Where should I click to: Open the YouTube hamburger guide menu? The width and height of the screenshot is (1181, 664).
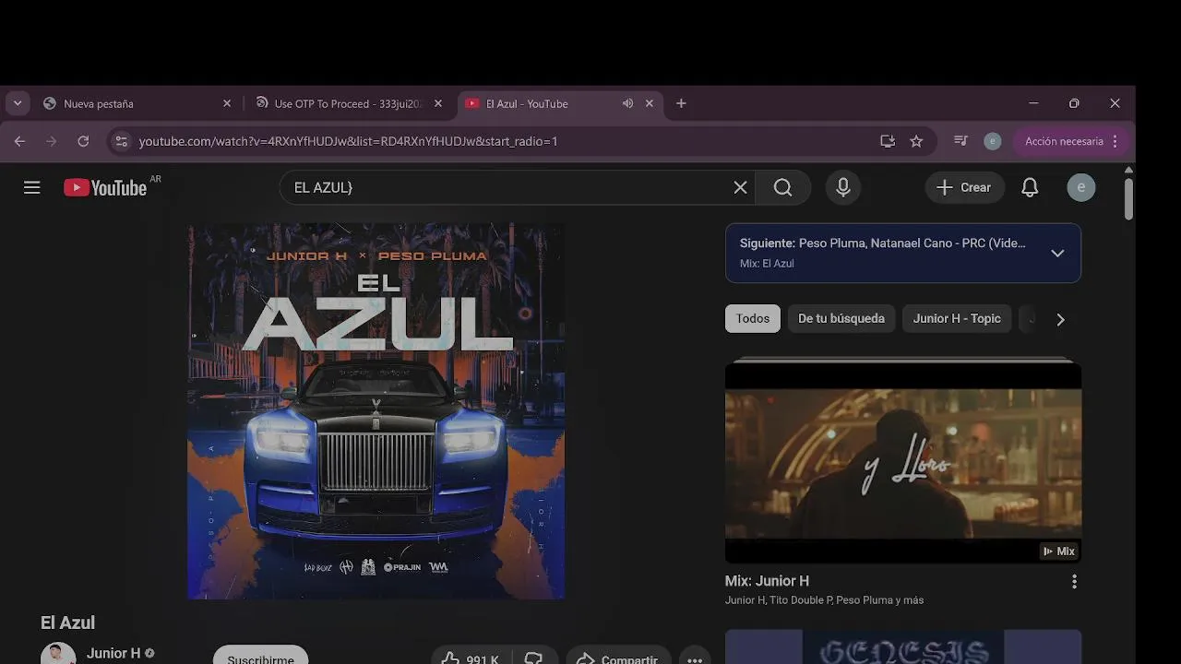point(32,187)
